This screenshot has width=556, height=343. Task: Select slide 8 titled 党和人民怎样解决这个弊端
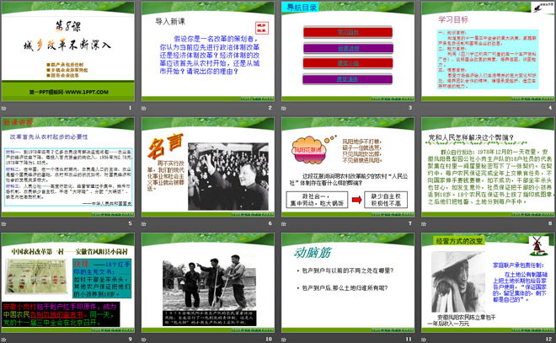pos(488,168)
